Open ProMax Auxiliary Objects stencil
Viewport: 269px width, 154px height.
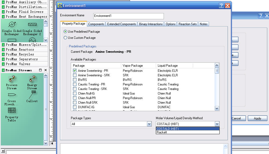pos(24,2)
